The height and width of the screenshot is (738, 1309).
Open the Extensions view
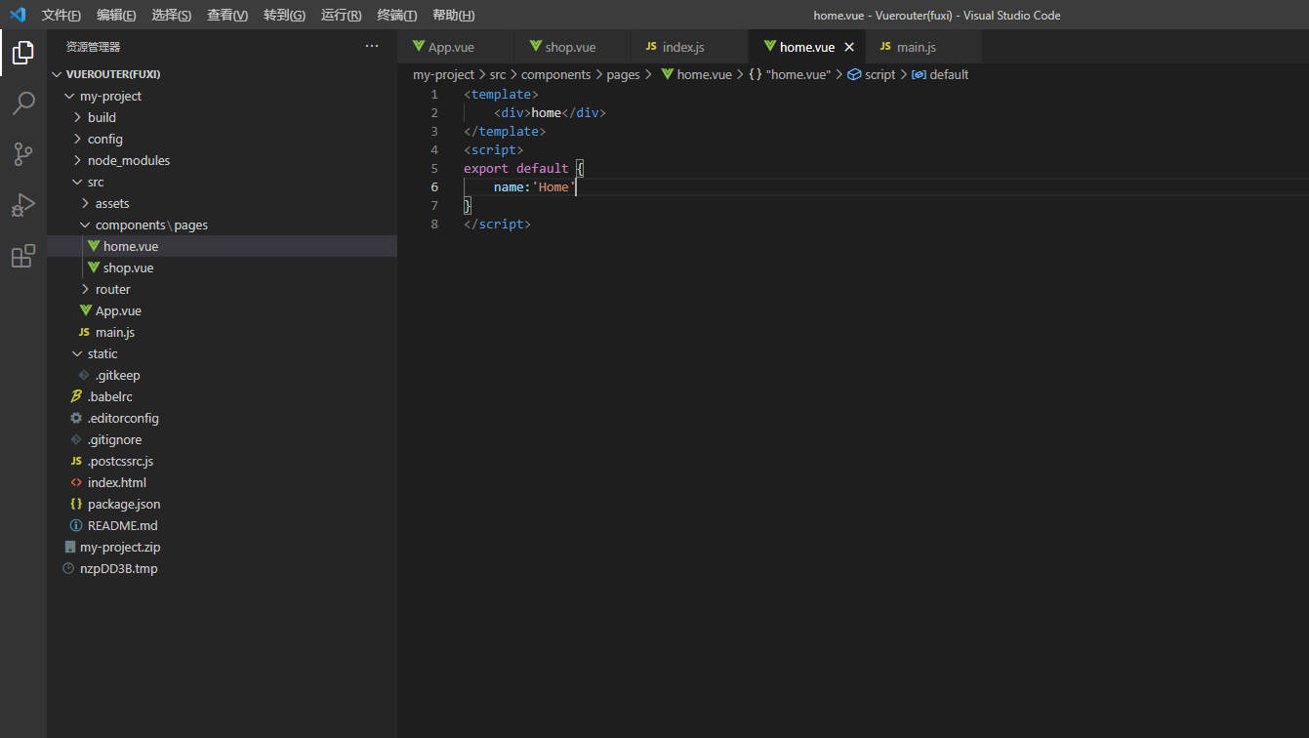(23, 256)
